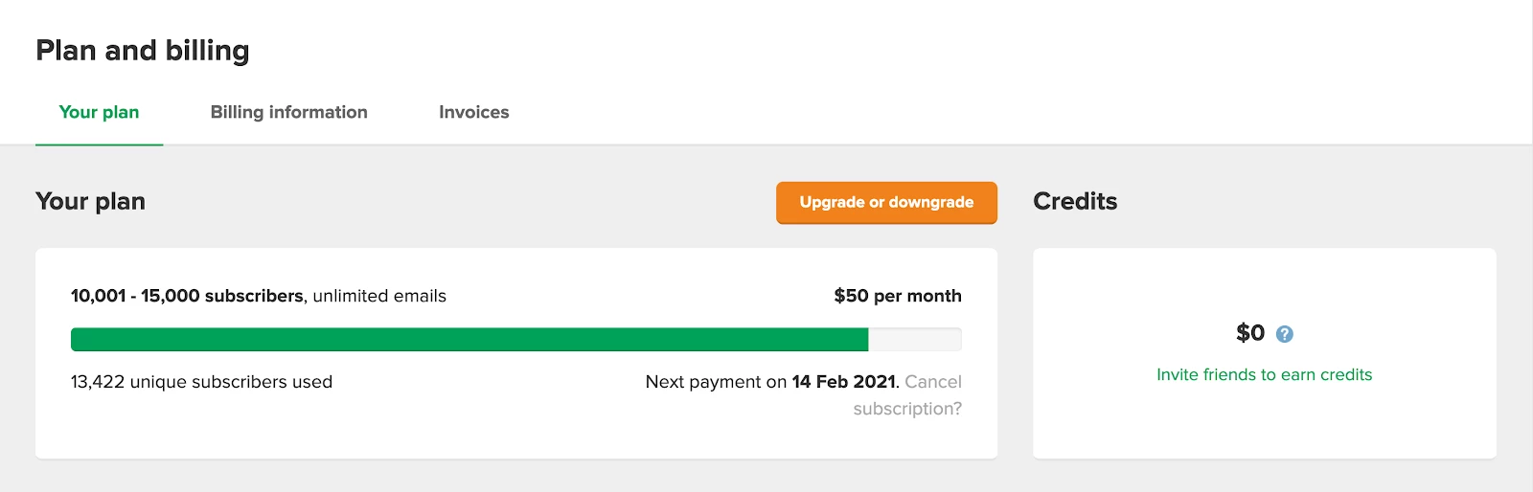Image resolution: width=1533 pixels, height=492 pixels.
Task: Open Invite friends to earn credits link
Action: (1264, 374)
